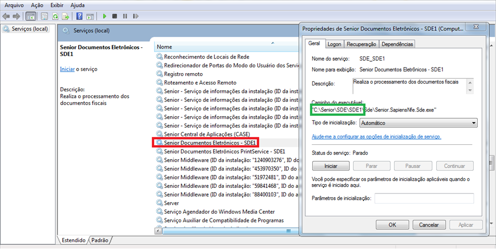Select the Server service name
Image resolution: width=496 pixels, height=249 pixels.
coord(171,203)
